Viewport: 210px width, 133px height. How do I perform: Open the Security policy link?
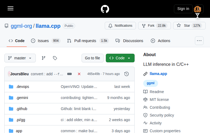(162, 115)
